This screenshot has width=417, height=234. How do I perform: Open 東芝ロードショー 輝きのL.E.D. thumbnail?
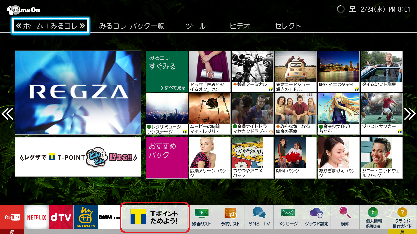click(296, 71)
